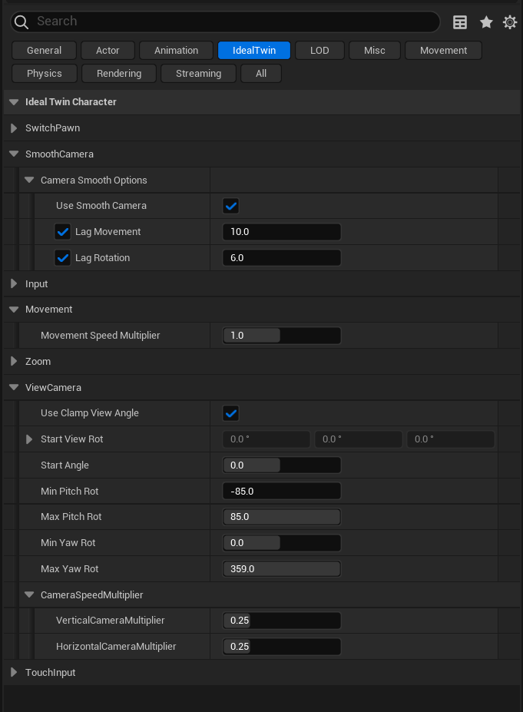This screenshot has width=523, height=712.
Task: Disable the Lag Movement checkbox
Action: (63, 232)
